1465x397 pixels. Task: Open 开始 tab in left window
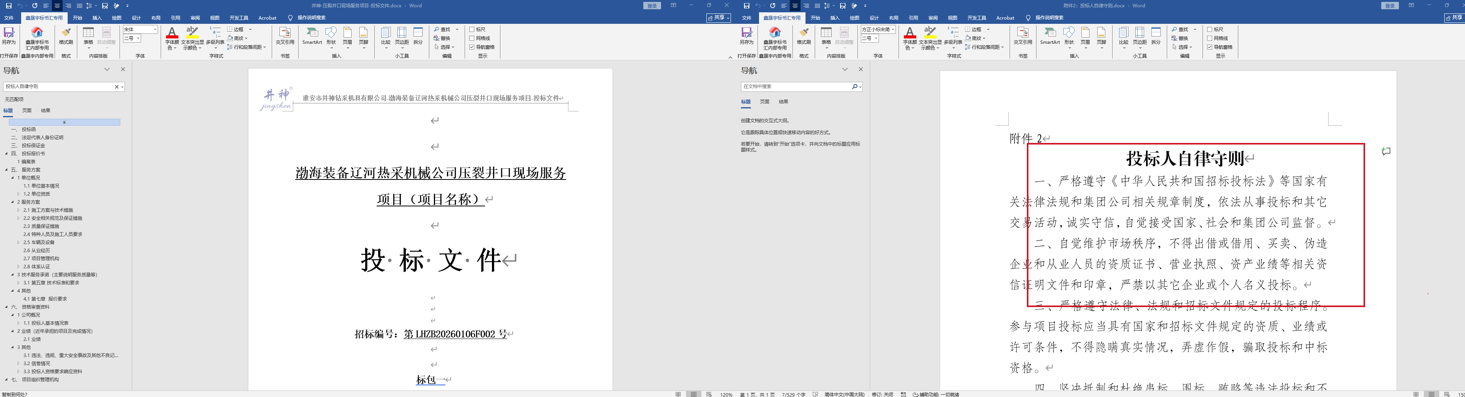(x=77, y=18)
